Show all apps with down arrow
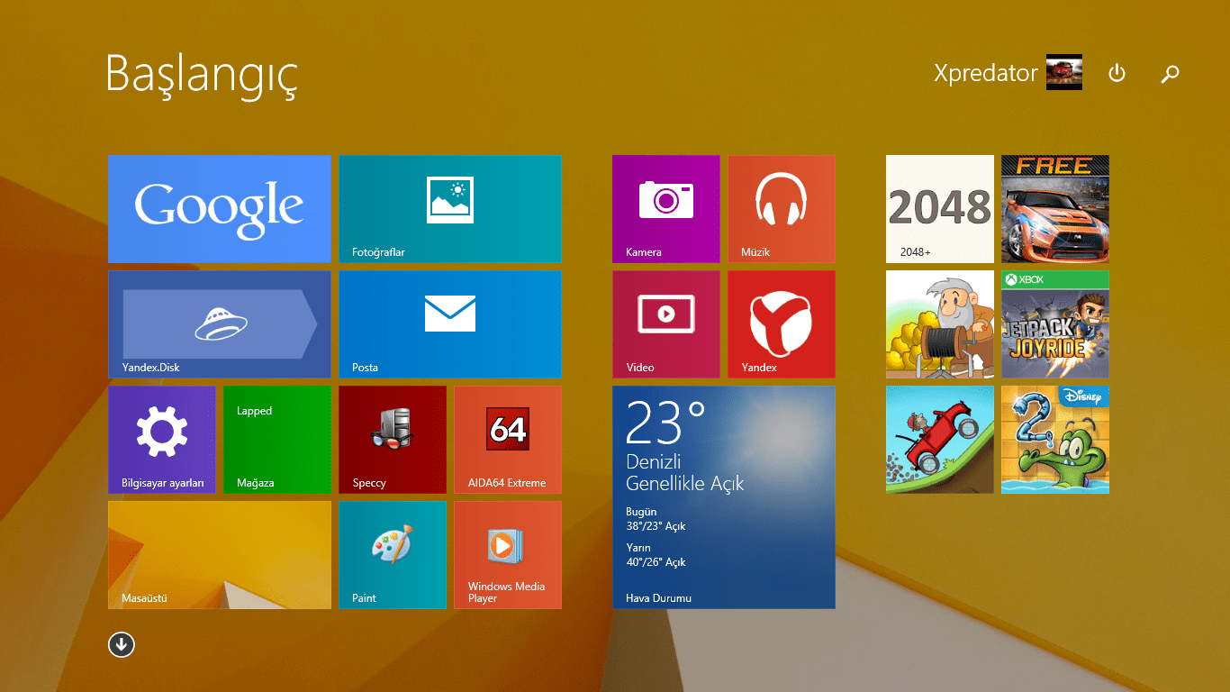Screen dimensions: 1230x692 click(122, 644)
